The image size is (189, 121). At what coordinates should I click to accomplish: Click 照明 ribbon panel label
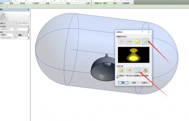[115, 3]
